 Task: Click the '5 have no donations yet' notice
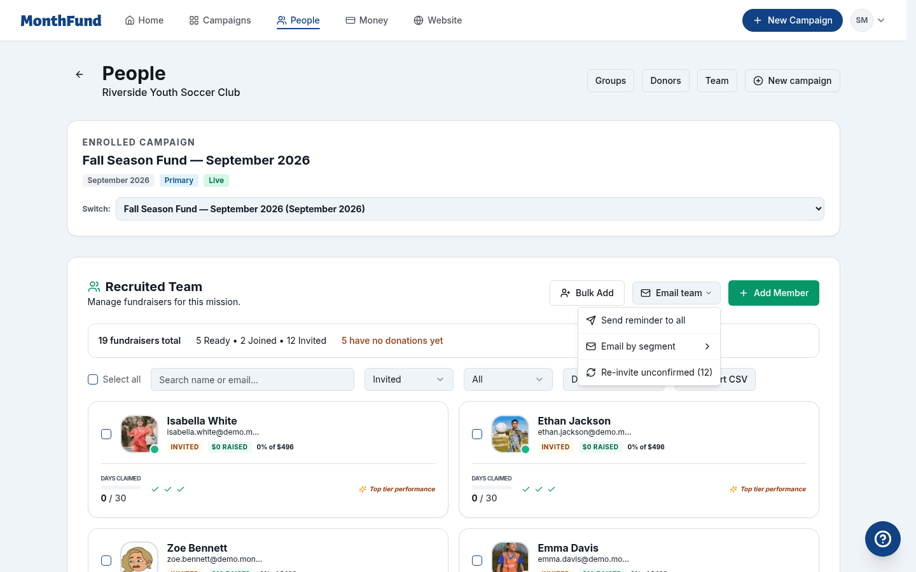392,341
